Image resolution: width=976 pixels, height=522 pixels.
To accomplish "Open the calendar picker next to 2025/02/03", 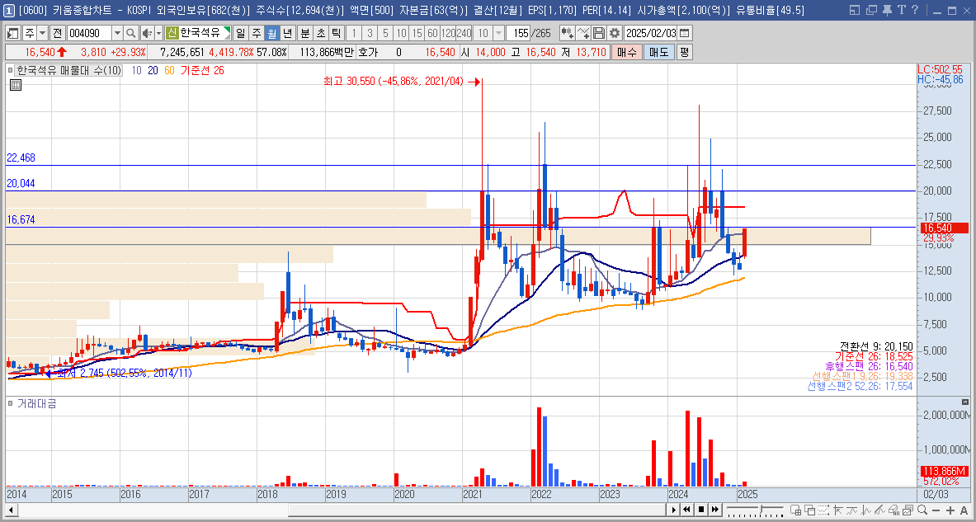I will click(684, 34).
